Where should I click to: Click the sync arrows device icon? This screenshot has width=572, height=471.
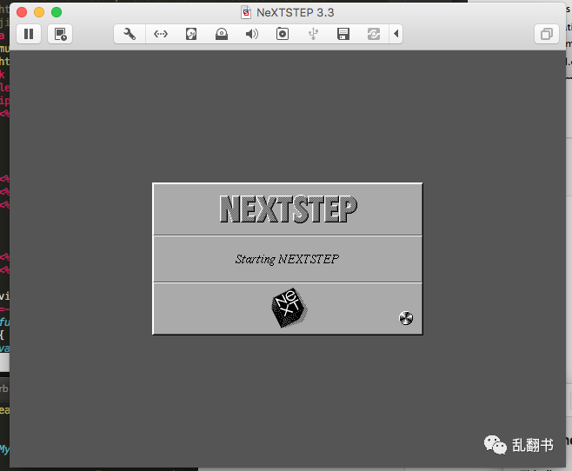[x=374, y=34]
